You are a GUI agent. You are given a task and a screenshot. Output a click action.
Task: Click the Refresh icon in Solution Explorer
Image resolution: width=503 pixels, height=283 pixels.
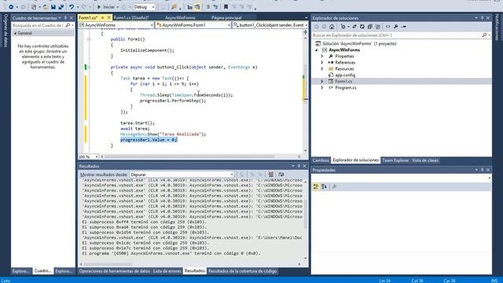click(362, 27)
